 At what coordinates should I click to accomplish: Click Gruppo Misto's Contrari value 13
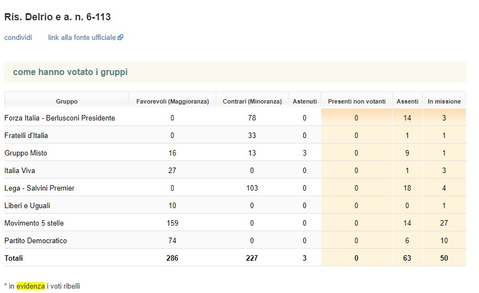coord(252,153)
